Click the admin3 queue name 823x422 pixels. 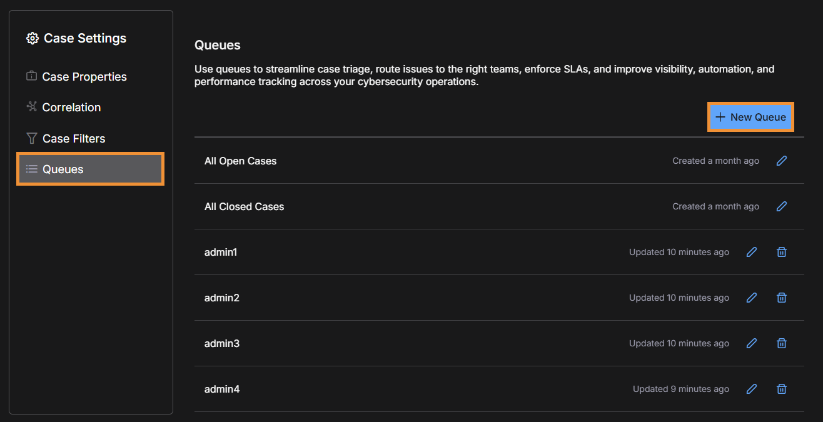point(221,343)
